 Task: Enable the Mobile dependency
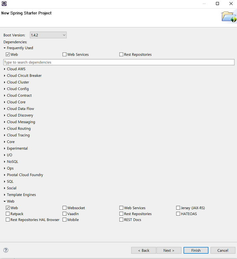coord(64,220)
